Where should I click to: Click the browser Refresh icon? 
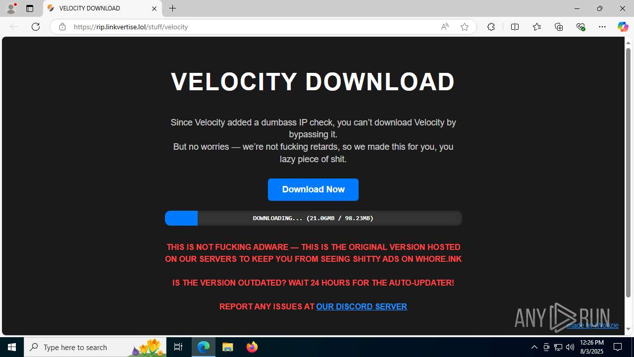pos(36,27)
